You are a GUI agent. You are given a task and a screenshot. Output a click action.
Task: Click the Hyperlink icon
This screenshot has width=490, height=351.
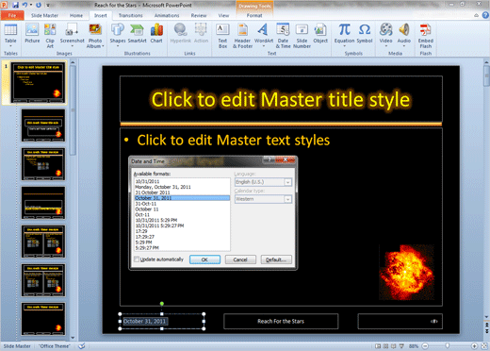[181, 33]
